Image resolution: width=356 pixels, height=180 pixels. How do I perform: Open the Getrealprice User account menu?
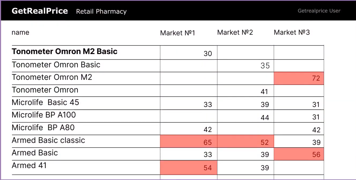pyautogui.click(x=319, y=11)
